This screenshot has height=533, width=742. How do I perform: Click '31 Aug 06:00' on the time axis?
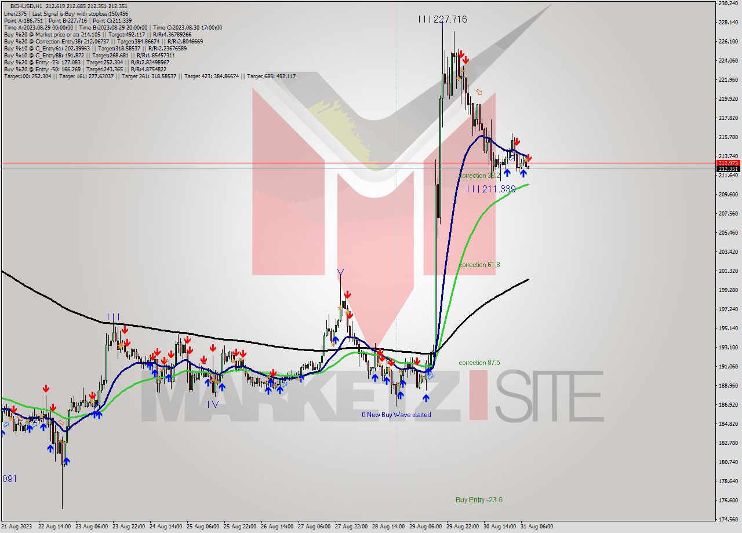tap(537, 527)
